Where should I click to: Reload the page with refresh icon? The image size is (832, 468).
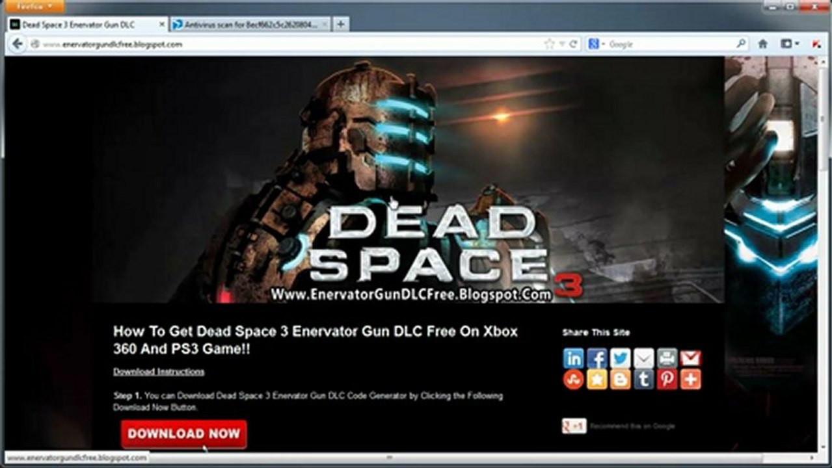(573, 44)
